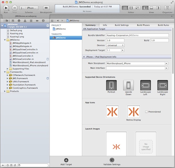This screenshot has width=175, height=168.
Task: Show the Breakpoint navigator
Action: tap(37, 21)
